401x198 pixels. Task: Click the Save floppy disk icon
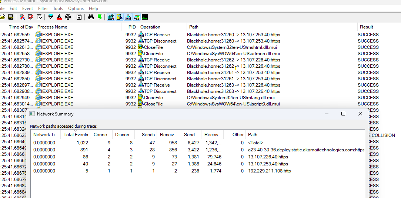[x=11, y=17]
